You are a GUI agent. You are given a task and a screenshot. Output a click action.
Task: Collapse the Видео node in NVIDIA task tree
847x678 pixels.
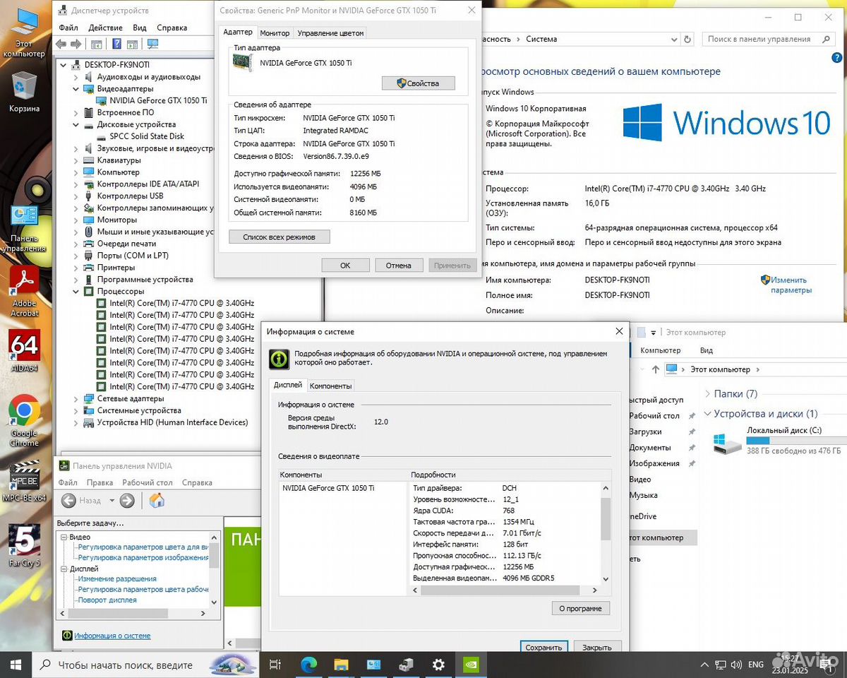[x=64, y=537]
